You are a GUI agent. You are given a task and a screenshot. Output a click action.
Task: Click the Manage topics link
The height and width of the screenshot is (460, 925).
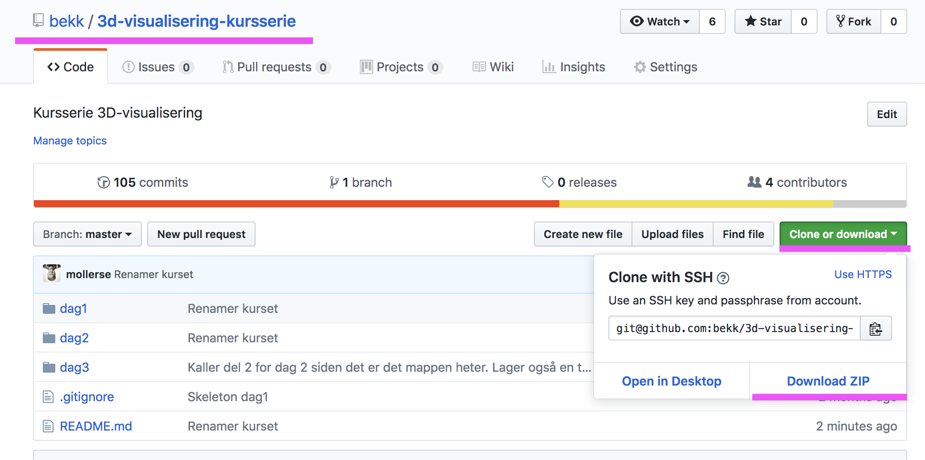[x=70, y=140]
